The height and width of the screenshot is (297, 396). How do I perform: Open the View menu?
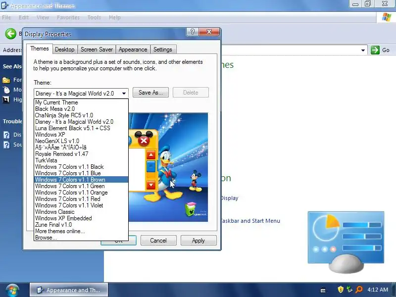[43, 17]
